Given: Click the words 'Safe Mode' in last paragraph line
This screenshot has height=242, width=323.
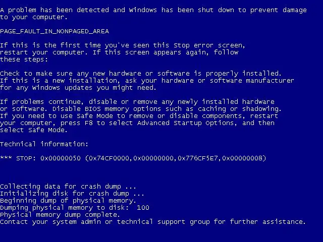Looking at the screenshot, I should click(x=46, y=130).
